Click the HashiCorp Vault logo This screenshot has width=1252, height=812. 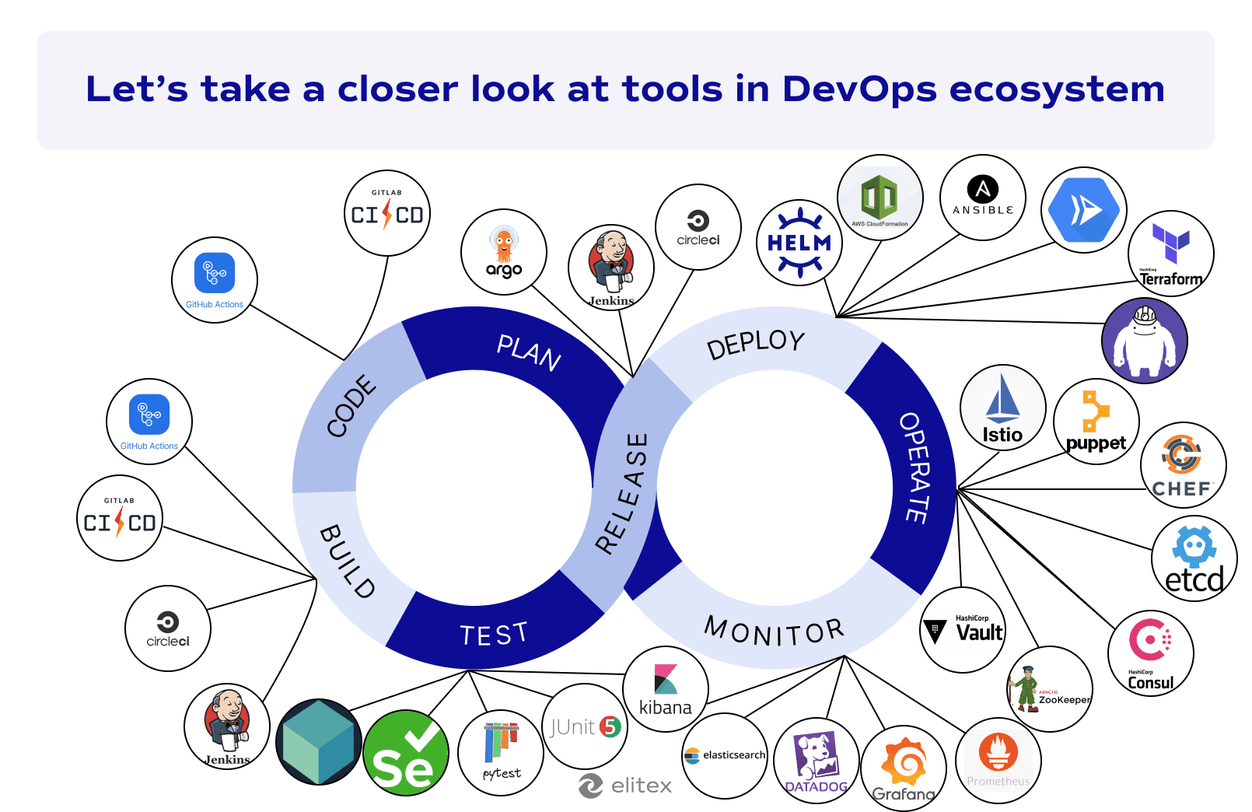(x=963, y=630)
